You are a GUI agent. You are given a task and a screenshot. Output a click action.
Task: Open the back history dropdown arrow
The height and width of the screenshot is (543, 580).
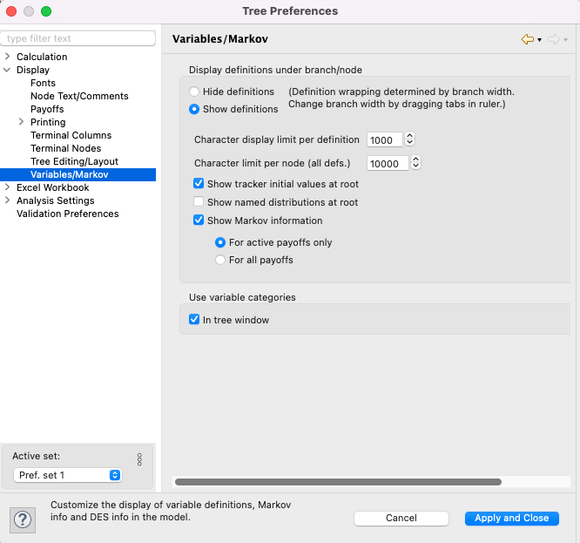tap(540, 39)
